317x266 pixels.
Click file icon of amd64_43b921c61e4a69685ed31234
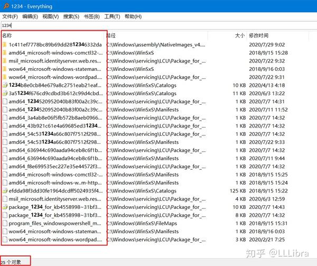click(x=5, y=126)
